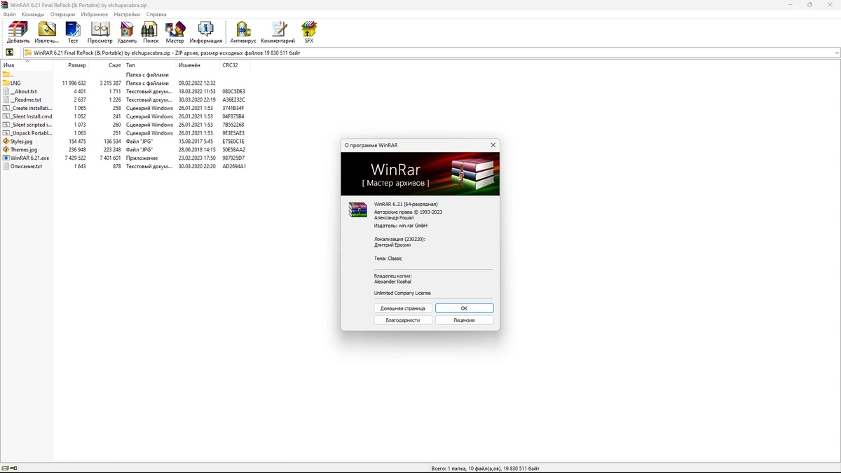Select the __Readme.txt file row
Image resolution: width=841 pixels, height=473 pixels.
pos(125,100)
